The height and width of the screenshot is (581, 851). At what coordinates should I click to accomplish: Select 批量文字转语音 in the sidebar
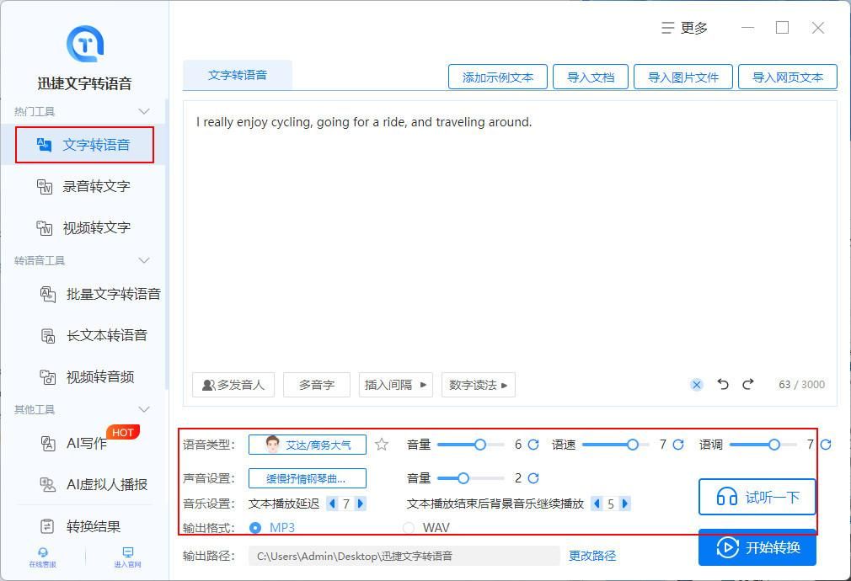100,294
